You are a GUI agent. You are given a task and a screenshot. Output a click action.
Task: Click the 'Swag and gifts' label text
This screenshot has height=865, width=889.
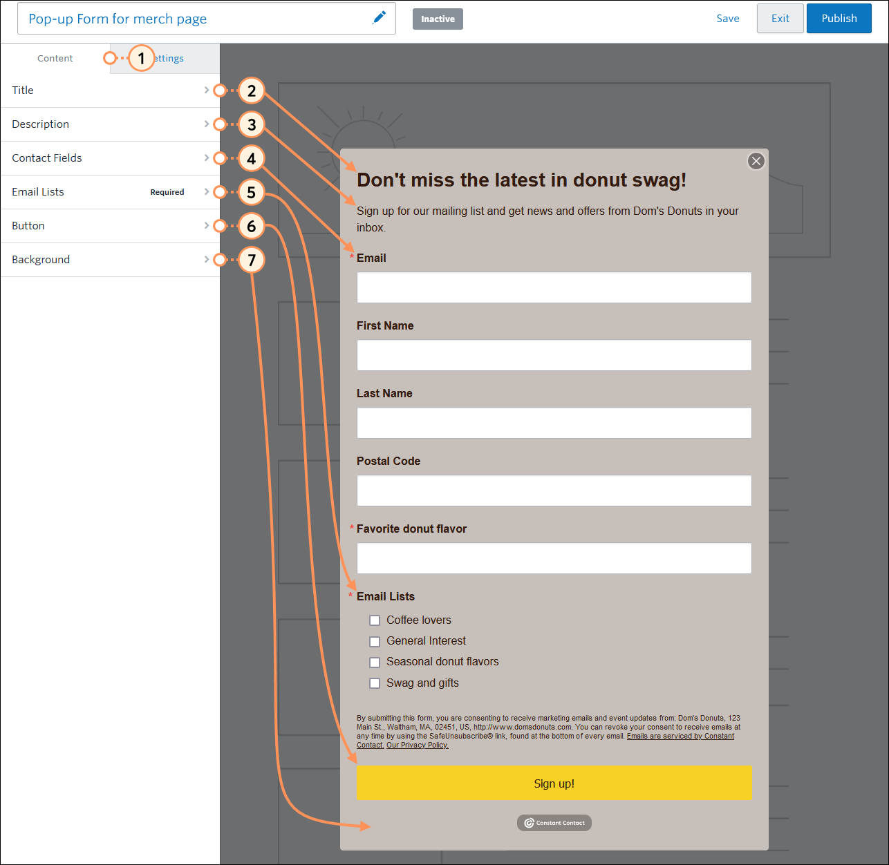pos(422,683)
